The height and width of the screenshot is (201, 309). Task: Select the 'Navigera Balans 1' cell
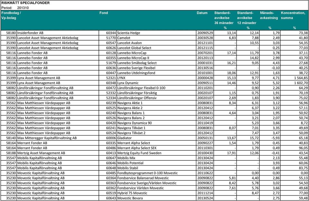(x=156, y=113)
